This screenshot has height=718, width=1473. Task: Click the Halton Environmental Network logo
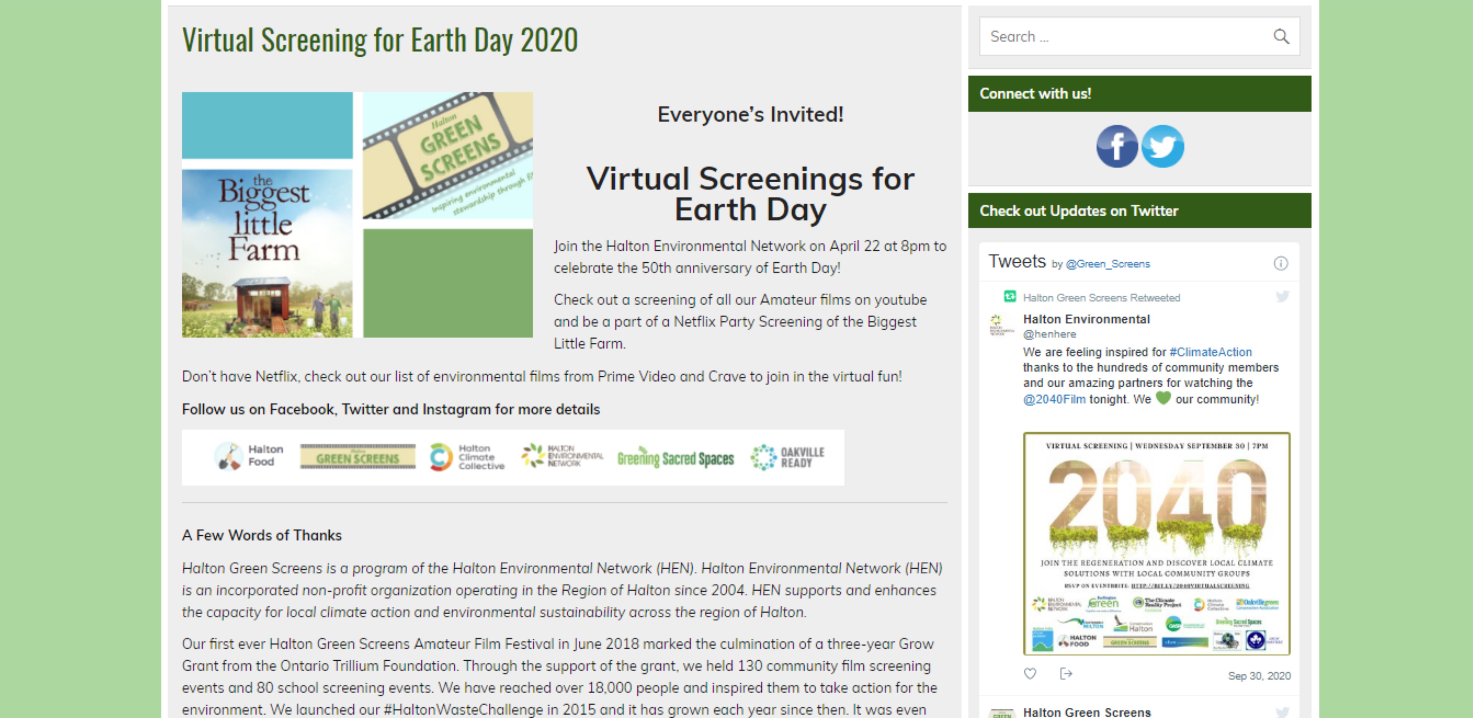tap(562, 456)
